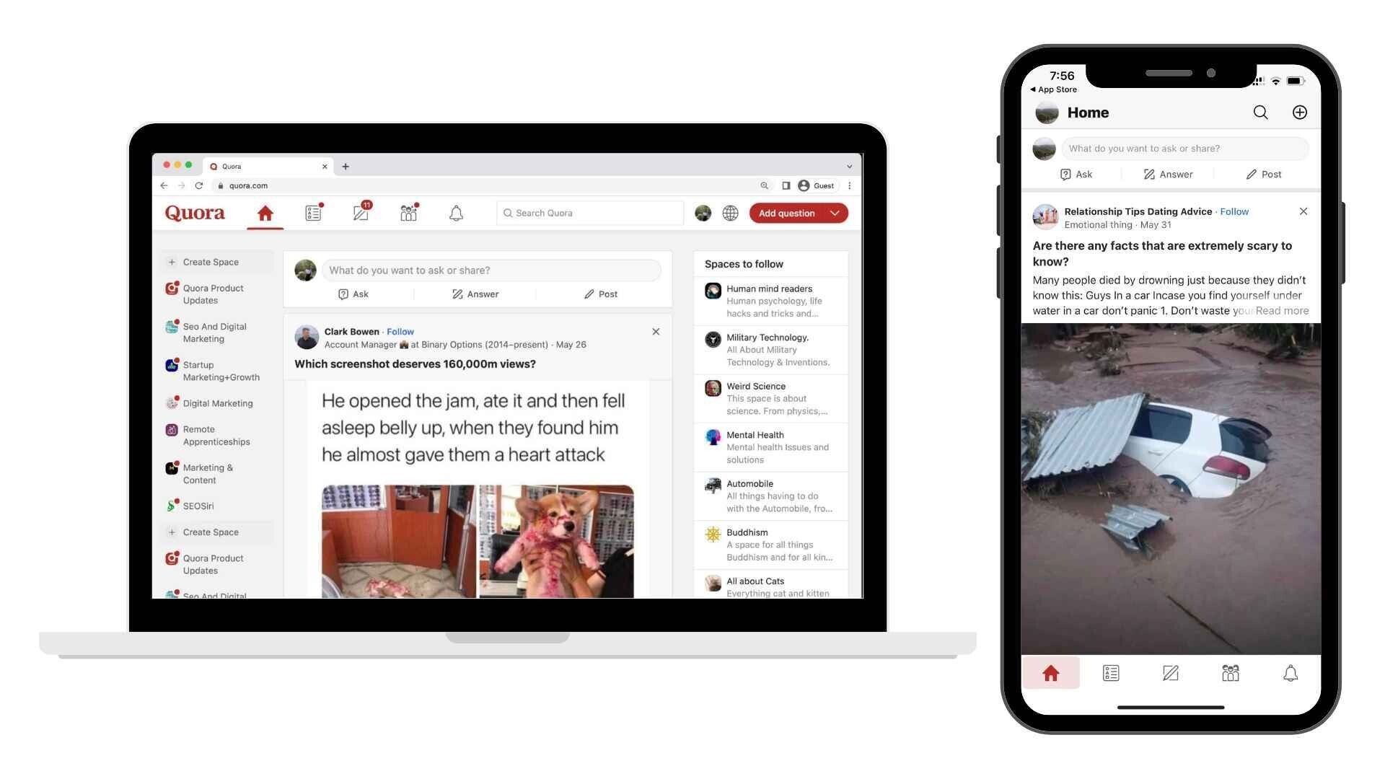Select the Notifications tab in mobile bottom bar

tap(1289, 672)
